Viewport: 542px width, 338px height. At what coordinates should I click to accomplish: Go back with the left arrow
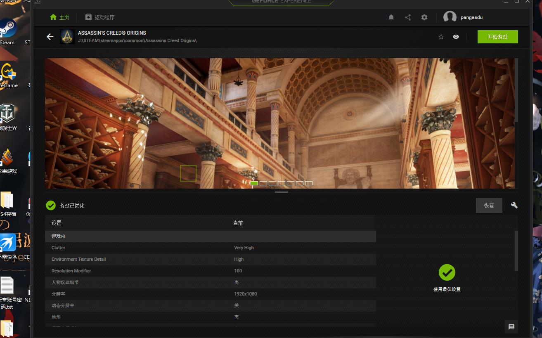(x=50, y=37)
